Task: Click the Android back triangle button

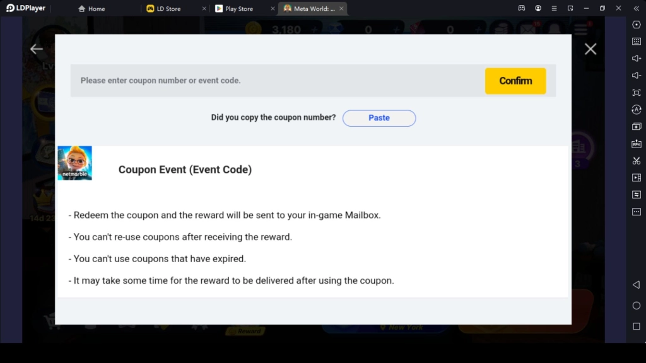Action: pyautogui.click(x=637, y=285)
